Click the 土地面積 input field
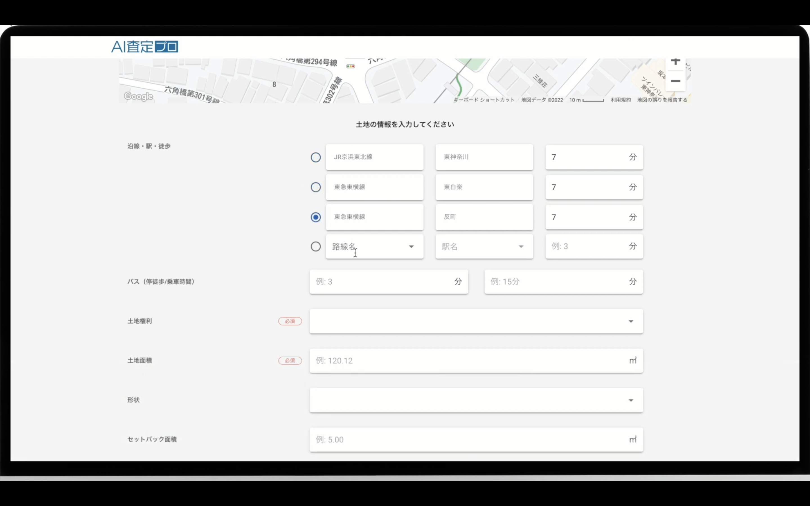The image size is (810, 506). 476,361
